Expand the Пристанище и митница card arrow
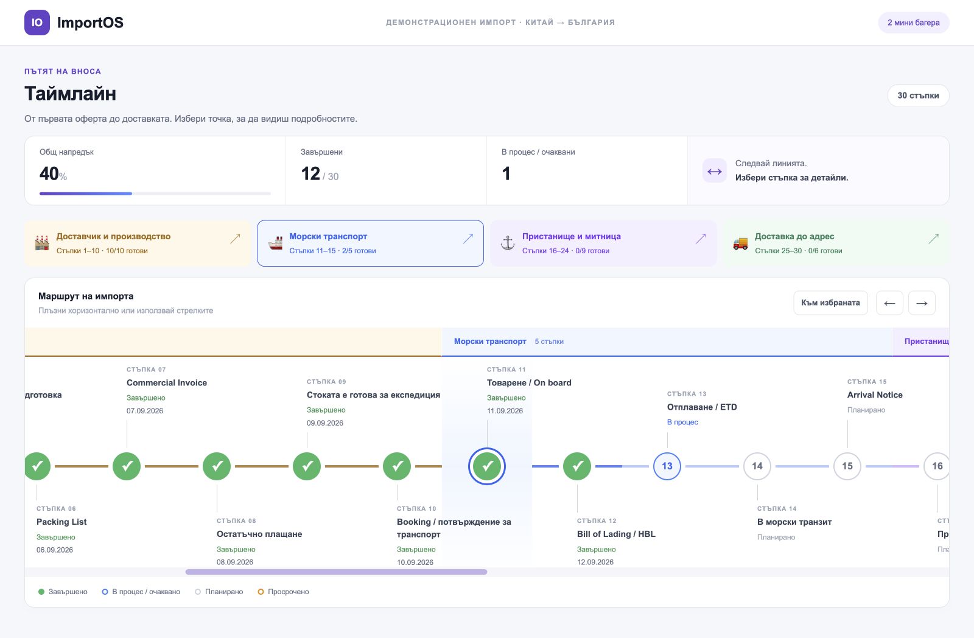974x638 pixels. pyautogui.click(x=701, y=239)
